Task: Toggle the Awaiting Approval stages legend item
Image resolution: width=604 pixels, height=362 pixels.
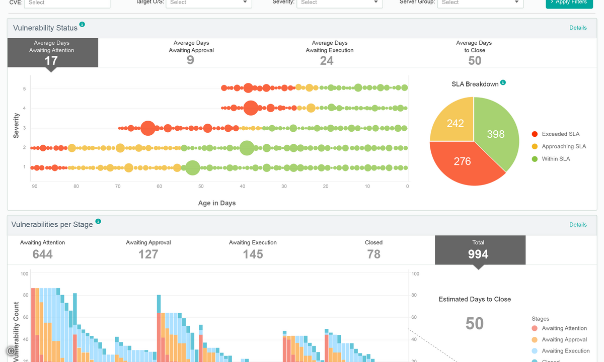Action: click(x=559, y=340)
